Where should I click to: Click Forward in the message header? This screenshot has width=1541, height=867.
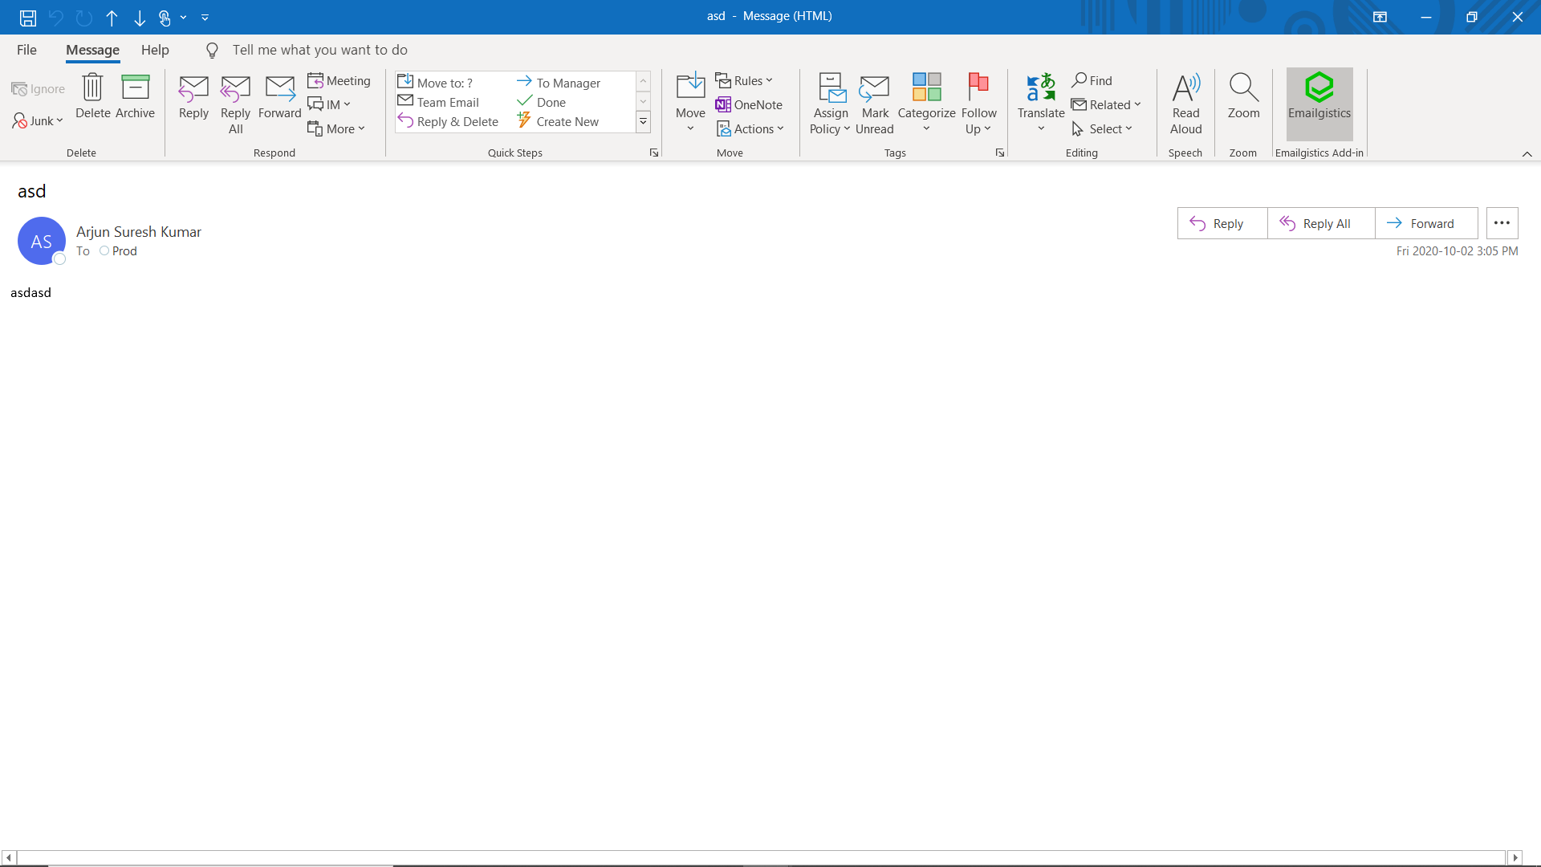(1425, 223)
